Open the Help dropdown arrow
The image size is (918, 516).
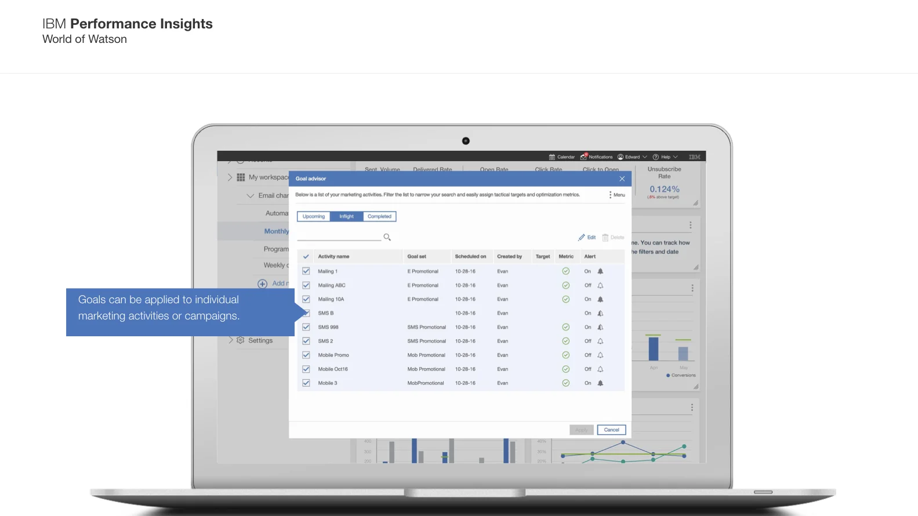pos(675,157)
